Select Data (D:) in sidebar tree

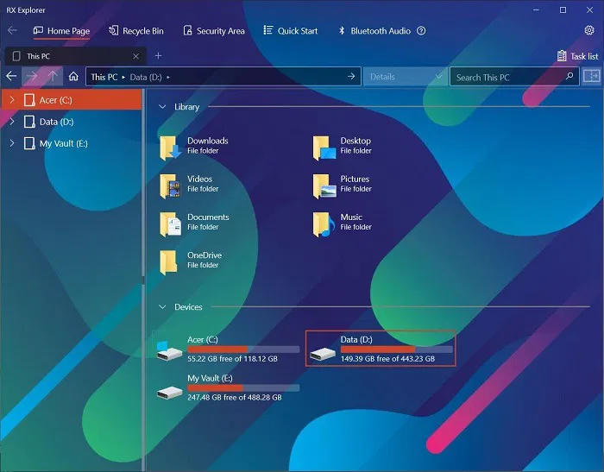pos(72,122)
